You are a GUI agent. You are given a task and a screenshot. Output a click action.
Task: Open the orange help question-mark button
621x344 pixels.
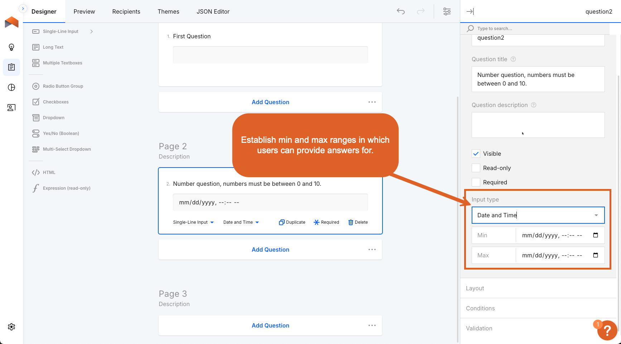coord(607,330)
